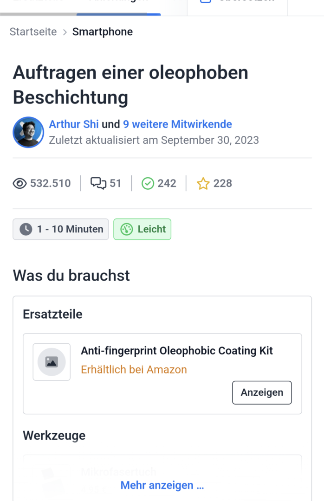Open the Arthur Shi author link
Viewport: 324px width, 501px height.
[x=74, y=124]
